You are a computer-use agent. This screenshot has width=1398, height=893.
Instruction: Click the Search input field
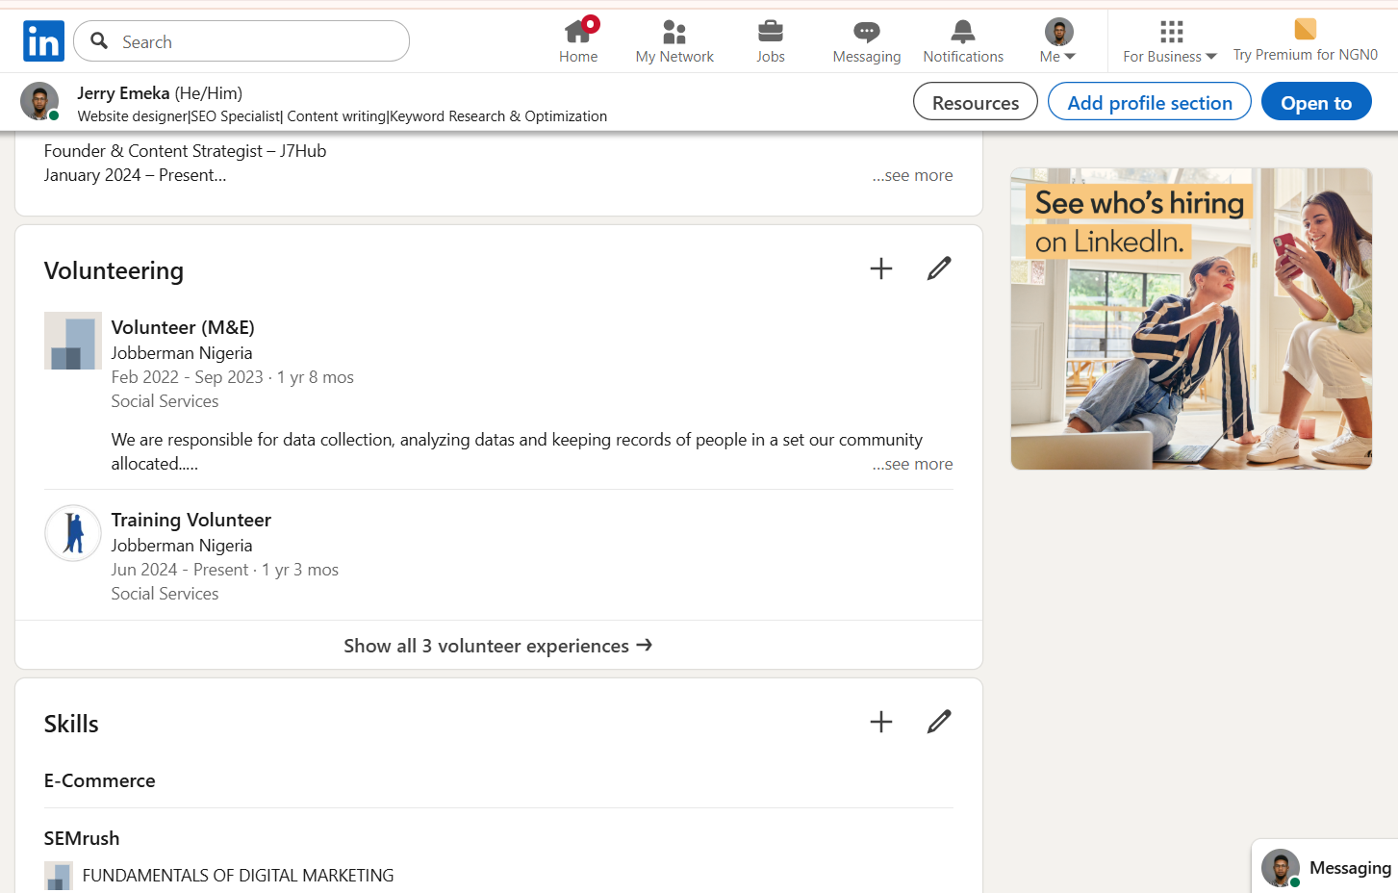[x=241, y=41]
